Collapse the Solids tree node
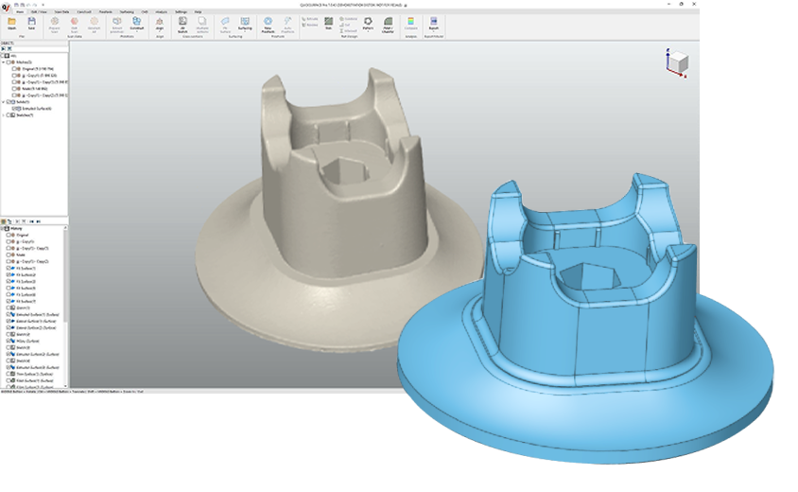Viewport: 798px width, 492px height. pyautogui.click(x=4, y=102)
